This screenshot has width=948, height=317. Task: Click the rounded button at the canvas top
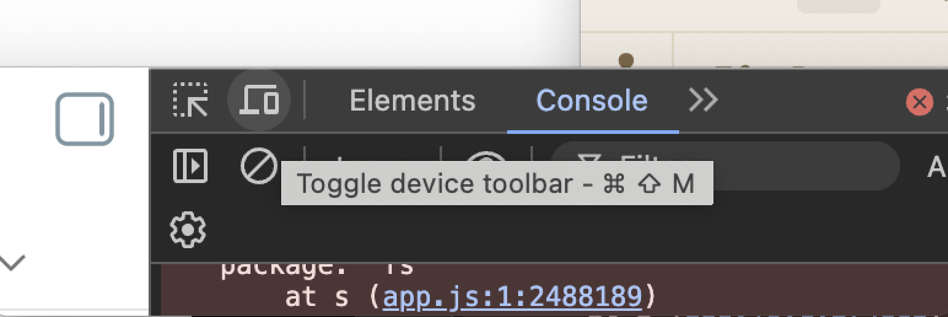[838, 6]
